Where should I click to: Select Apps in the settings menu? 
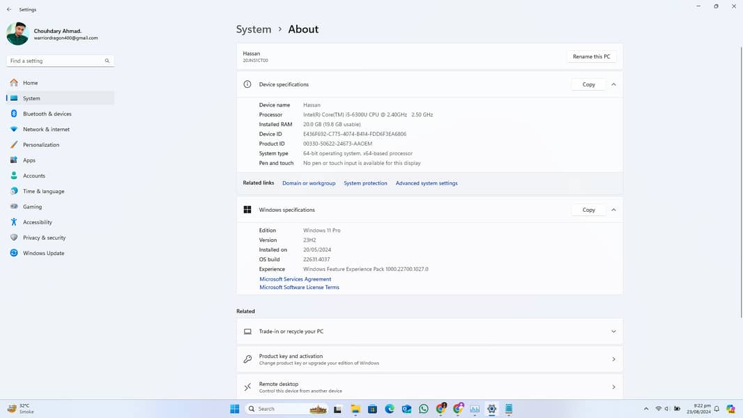point(29,160)
